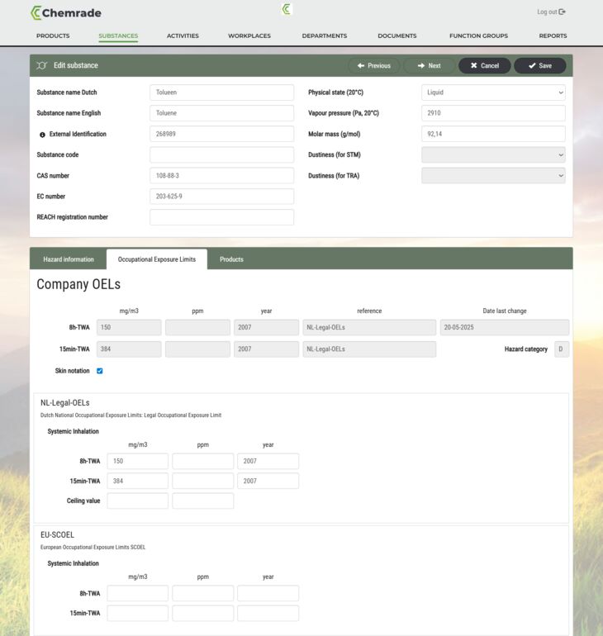
Task: Click the Edit substance molecule icon
Action: [41, 65]
